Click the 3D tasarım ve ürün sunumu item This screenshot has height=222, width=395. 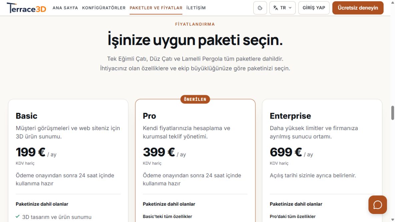click(57, 217)
